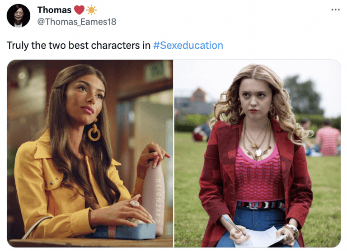Viewport: 347px width, 251px height.
Task: Click the large ring on hand in left photo
Action: pos(135,203)
